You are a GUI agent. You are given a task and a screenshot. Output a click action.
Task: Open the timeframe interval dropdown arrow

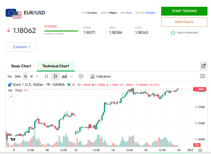tap(37, 76)
